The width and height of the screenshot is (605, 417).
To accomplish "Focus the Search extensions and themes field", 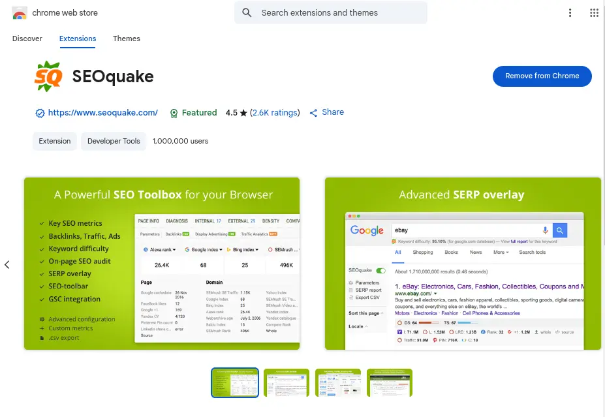I will pos(331,13).
